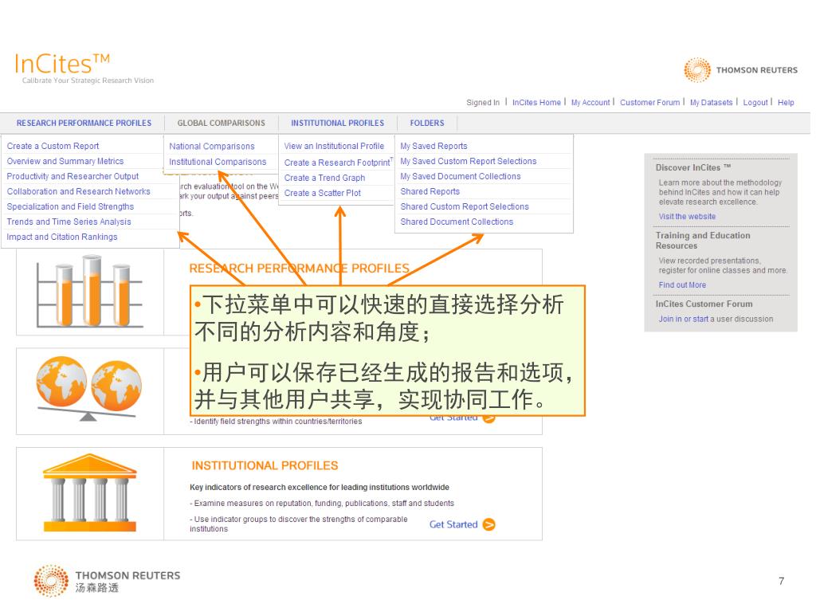Open the Global Comparisons menu
The image size is (816, 612).
coord(222,124)
